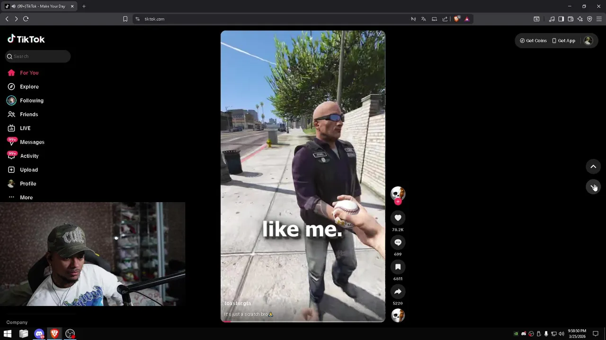Open the tab search icon in the toolbar

(536, 19)
